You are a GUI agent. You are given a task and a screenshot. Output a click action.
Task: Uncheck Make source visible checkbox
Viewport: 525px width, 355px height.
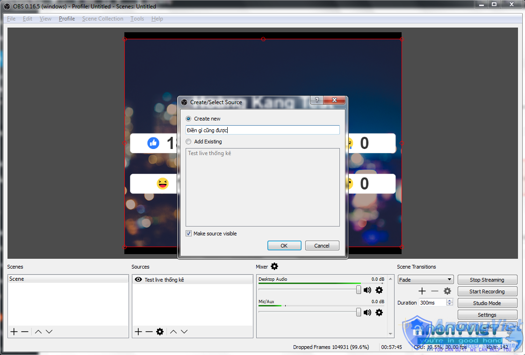tap(188, 234)
